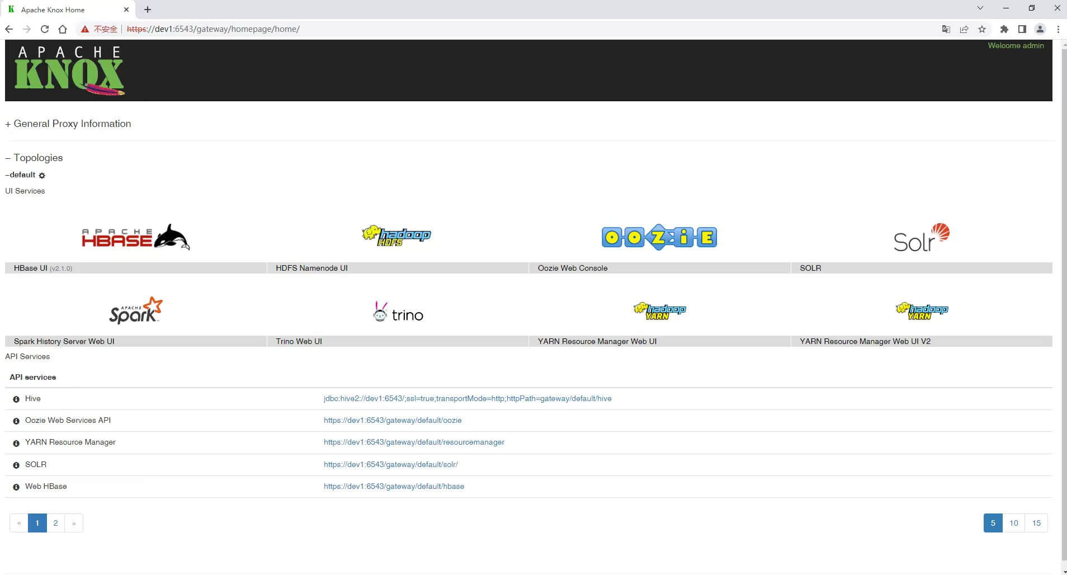Show info icon for SOLR API service
The width and height of the screenshot is (1067, 575).
pos(16,465)
